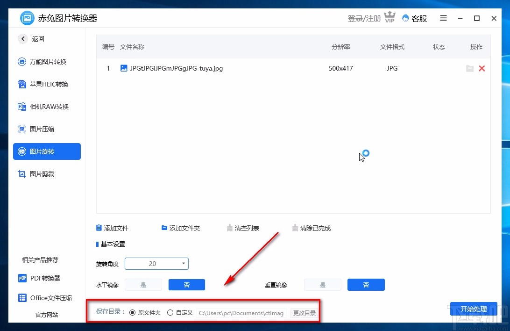This screenshot has width=510, height=331.
Task: Click the 开始处理 button
Action: [474, 309]
